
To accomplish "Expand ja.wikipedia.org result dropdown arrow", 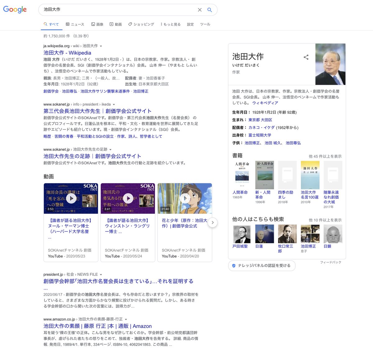I will click(x=101, y=46).
